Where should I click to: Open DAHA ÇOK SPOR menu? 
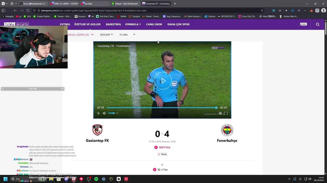[178, 24]
